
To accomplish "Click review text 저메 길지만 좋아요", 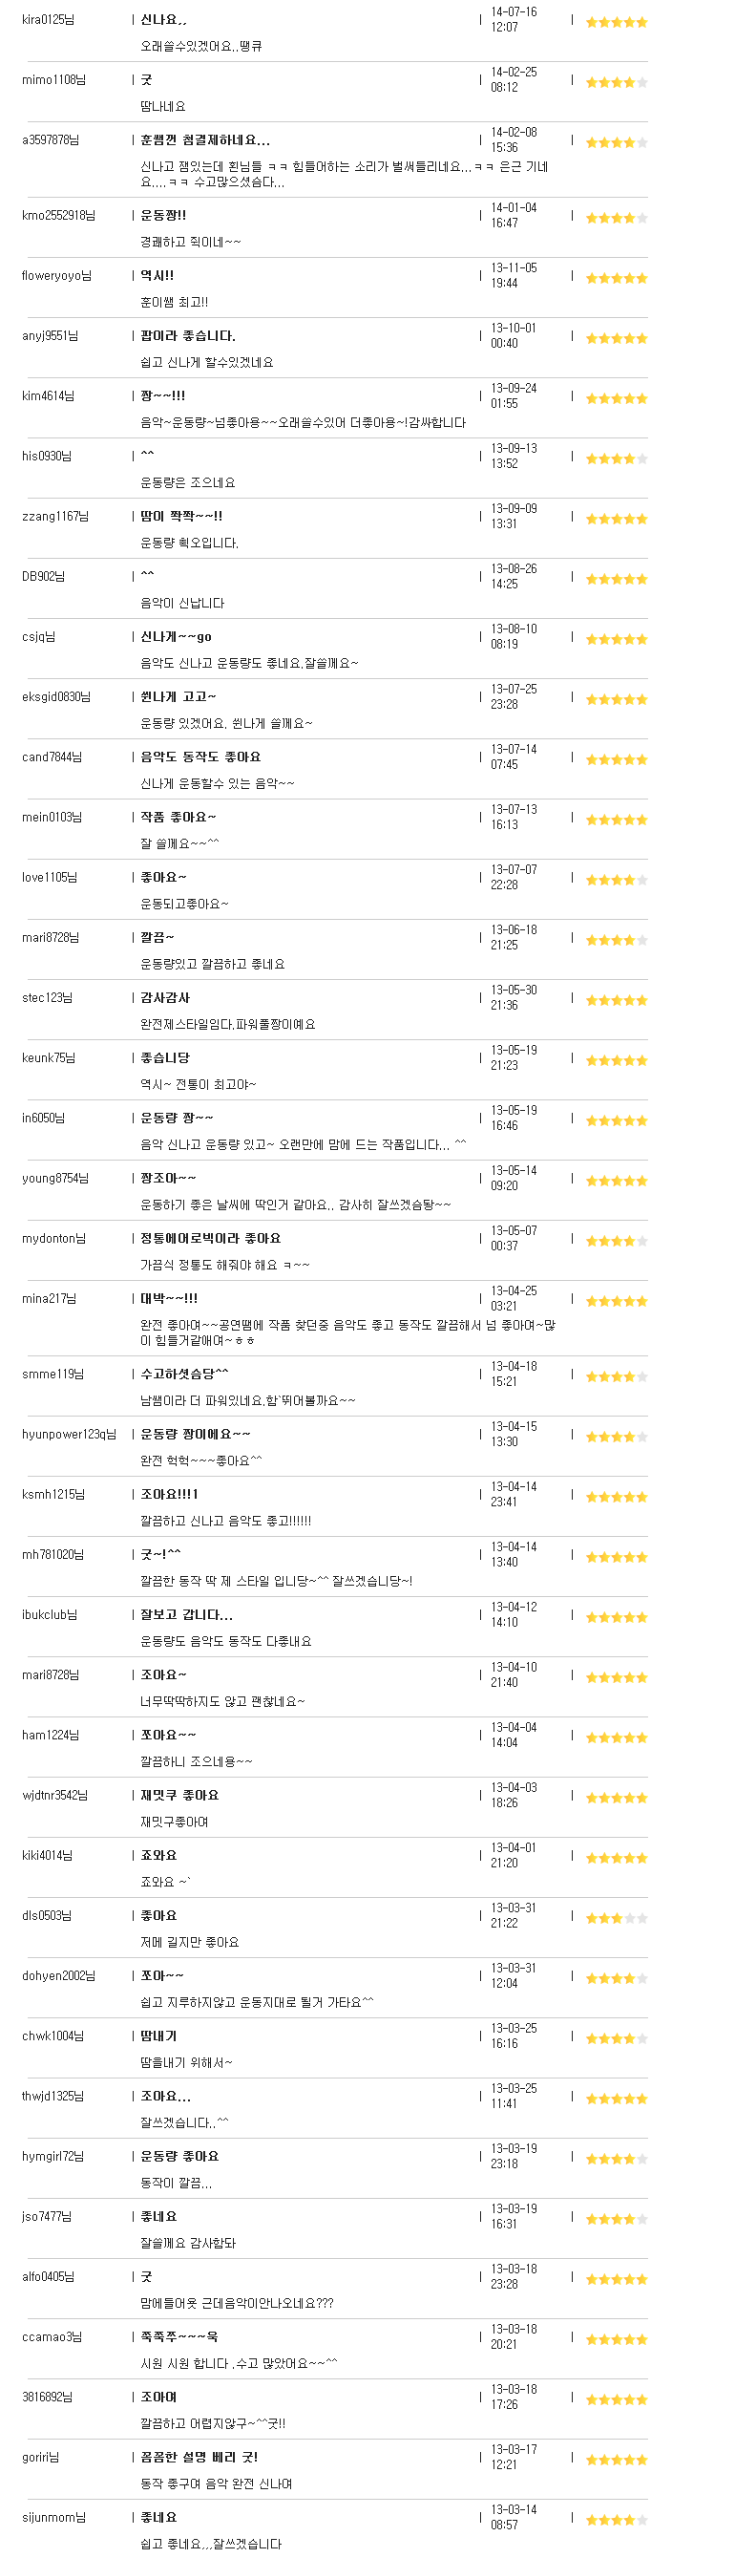I will coord(190,1942).
